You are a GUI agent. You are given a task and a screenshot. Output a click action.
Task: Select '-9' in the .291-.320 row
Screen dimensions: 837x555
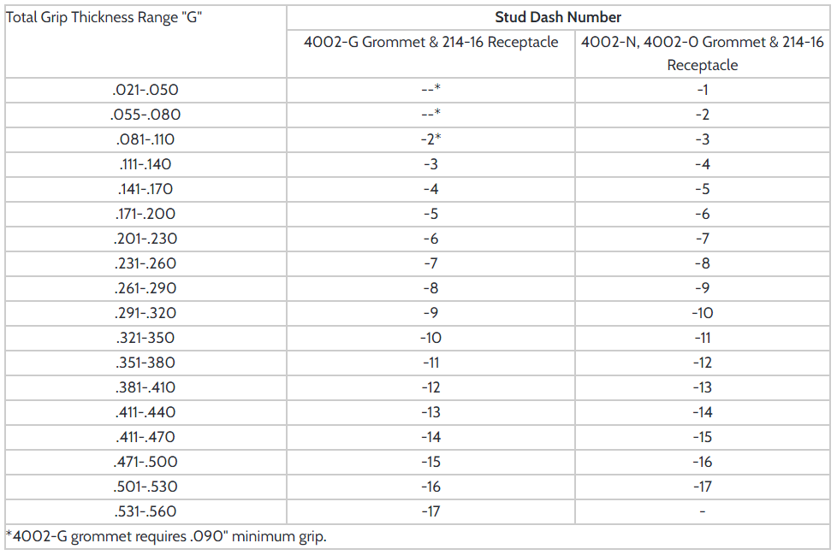(430, 313)
